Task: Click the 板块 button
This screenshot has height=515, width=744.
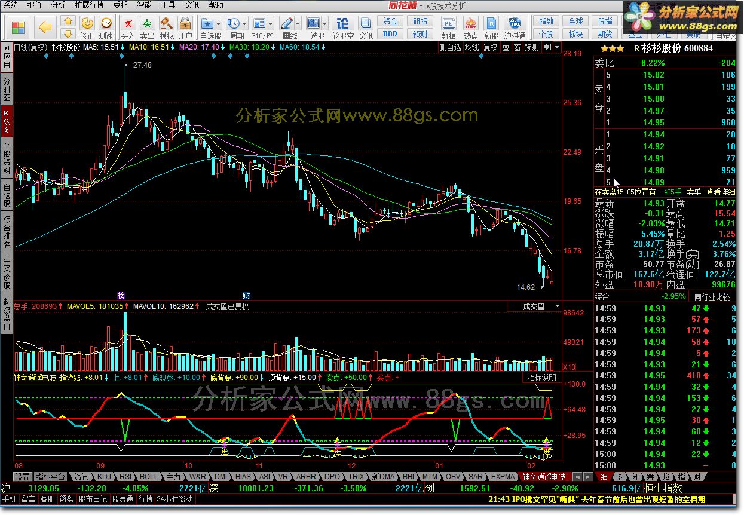Action: pyautogui.click(x=575, y=34)
